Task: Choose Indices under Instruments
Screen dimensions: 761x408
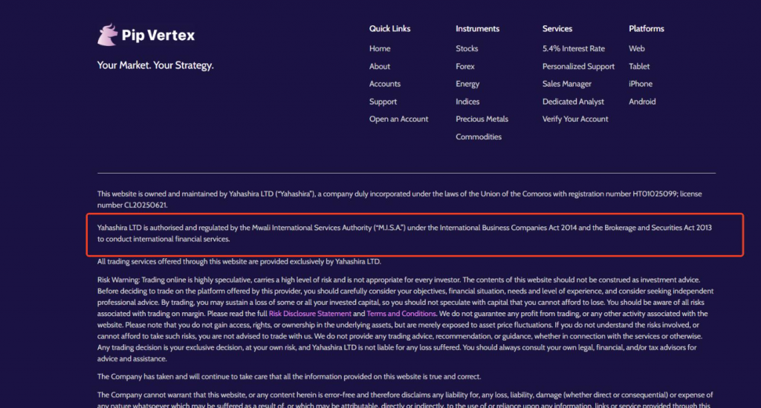Action: (x=467, y=102)
